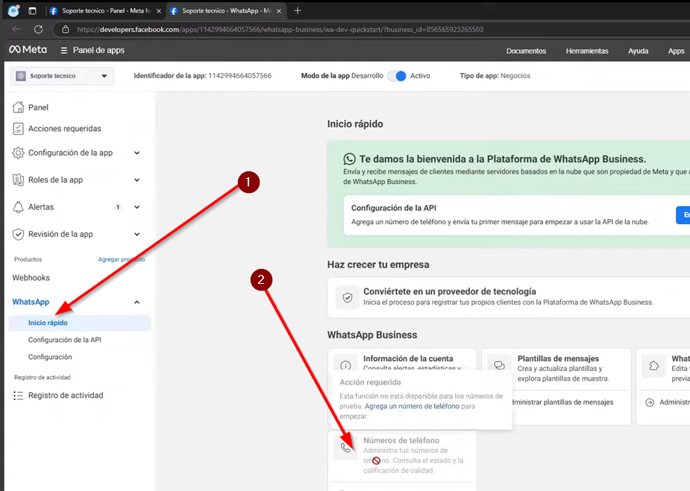Screen dimensions: 690x491
Task: Click the Soporte tecnico app icon in selector
Action: (x=21, y=76)
